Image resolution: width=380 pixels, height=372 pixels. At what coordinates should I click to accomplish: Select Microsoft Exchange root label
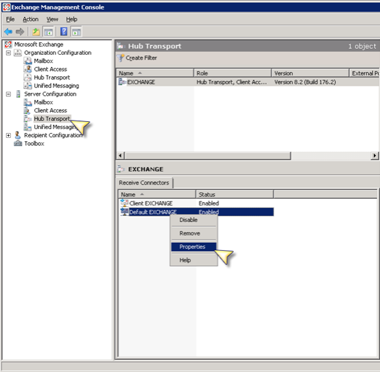coord(38,45)
